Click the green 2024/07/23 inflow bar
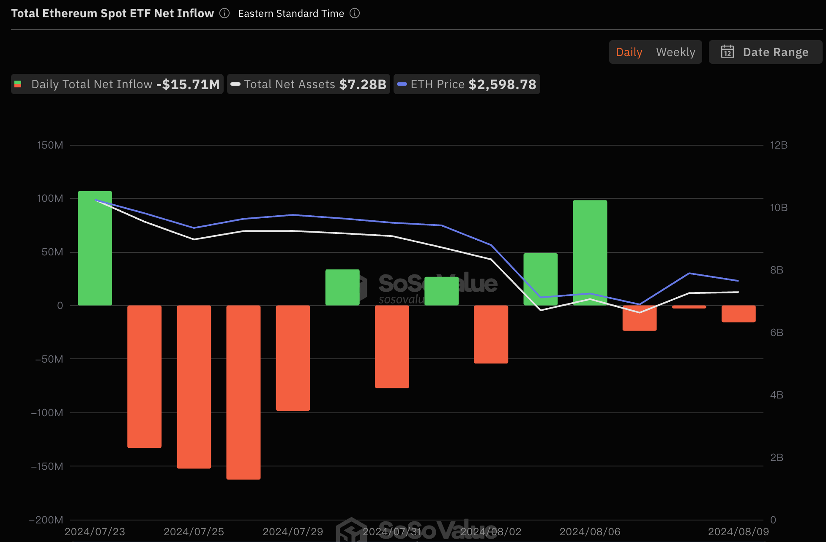Image resolution: width=826 pixels, height=542 pixels. pyautogui.click(x=95, y=248)
